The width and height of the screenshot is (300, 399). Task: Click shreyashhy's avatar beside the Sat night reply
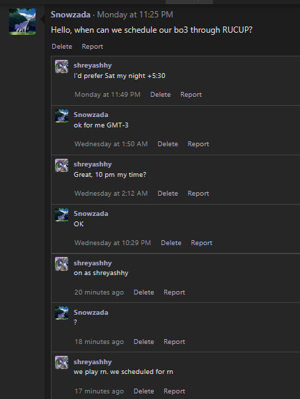click(61, 67)
